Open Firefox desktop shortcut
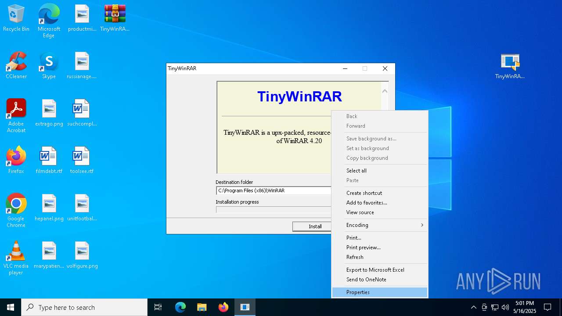The width and height of the screenshot is (562, 316). coord(16,160)
